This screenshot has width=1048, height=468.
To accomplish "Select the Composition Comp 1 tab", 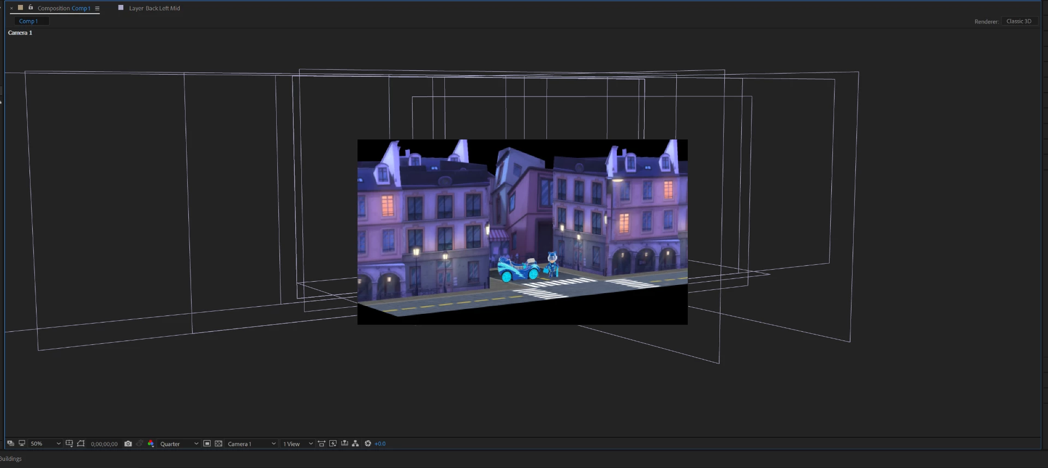I will (64, 8).
